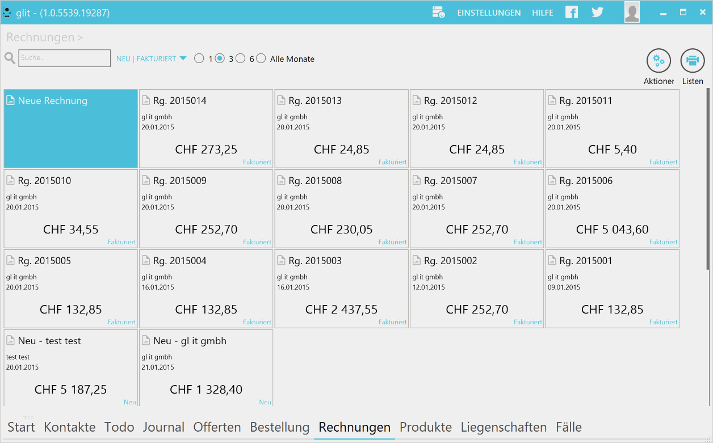Switch to the Offerten tab

point(217,427)
